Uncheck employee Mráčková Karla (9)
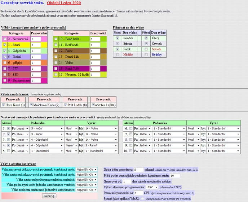This screenshot has height=202, width=248. 31,105
